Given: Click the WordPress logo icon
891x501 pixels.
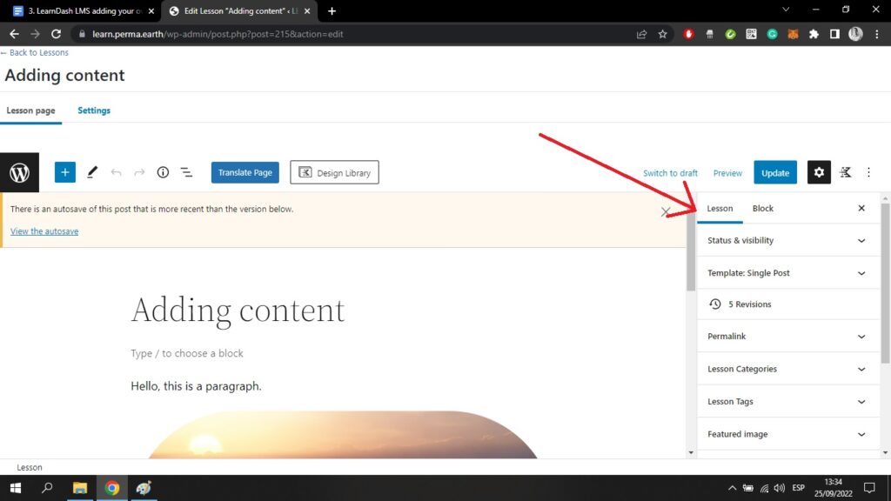Looking at the screenshot, I should coord(19,172).
